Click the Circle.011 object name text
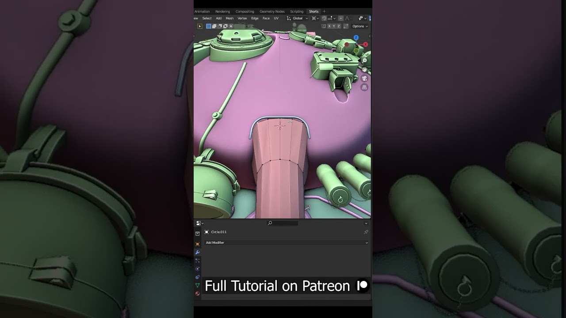 (x=218, y=232)
